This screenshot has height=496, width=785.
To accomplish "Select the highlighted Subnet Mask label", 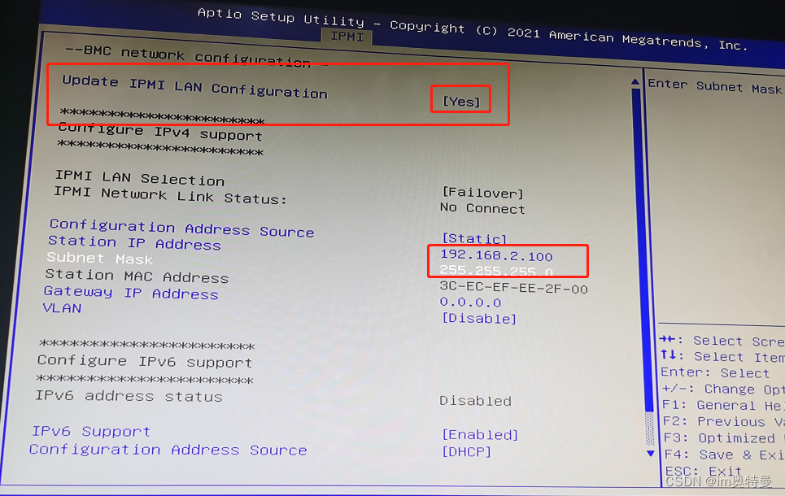I will tap(99, 259).
